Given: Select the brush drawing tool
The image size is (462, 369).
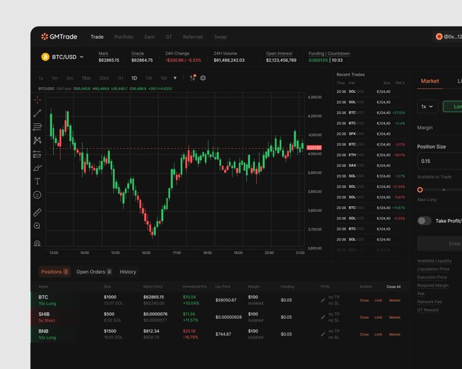Looking at the screenshot, I should pyautogui.click(x=37, y=168).
